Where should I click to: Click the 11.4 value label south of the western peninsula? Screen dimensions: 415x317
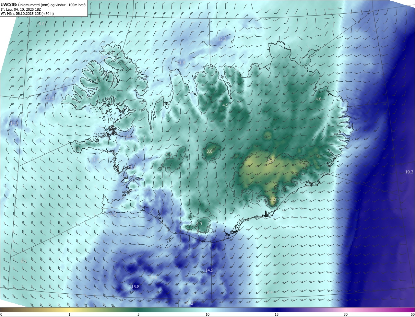pyautogui.click(x=95, y=159)
